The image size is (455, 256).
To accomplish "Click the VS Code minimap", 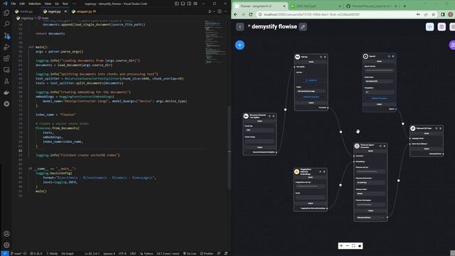I will 216,42.
